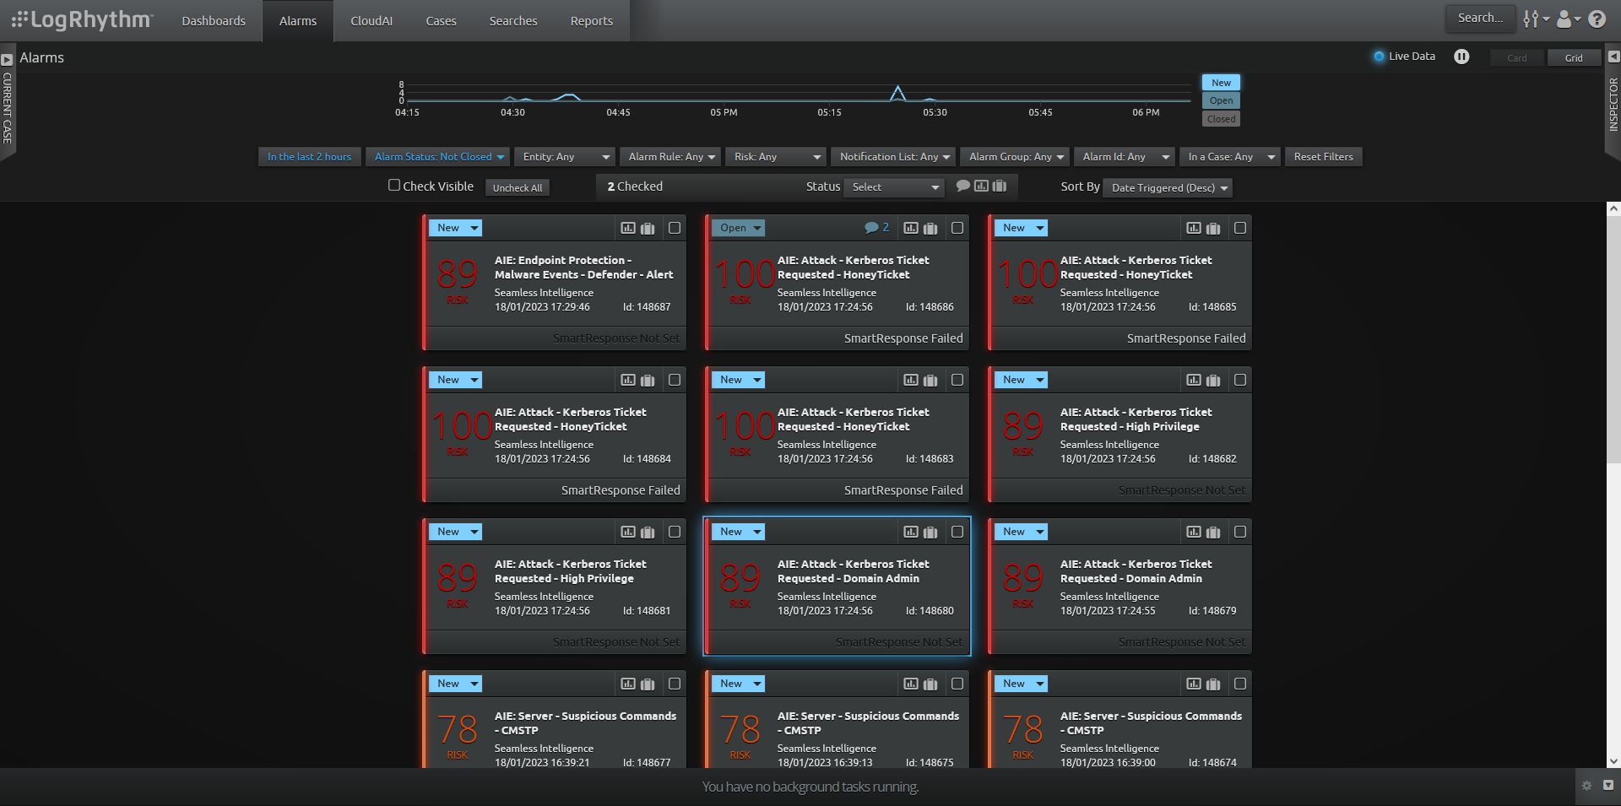1621x806 pixels.
Task: Click the user profile icon
Action: (x=1564, y=19)
